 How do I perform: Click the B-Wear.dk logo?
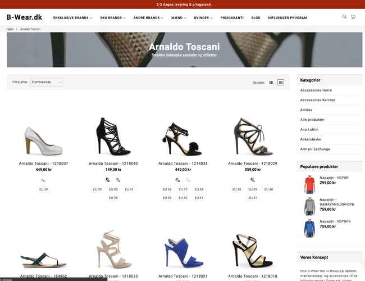[24, 17]
